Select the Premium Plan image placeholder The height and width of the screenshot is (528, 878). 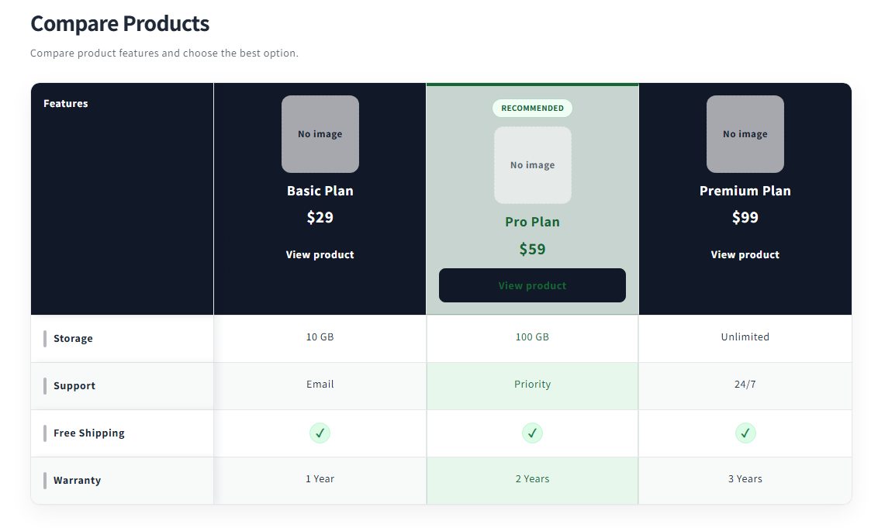(745, 134)
